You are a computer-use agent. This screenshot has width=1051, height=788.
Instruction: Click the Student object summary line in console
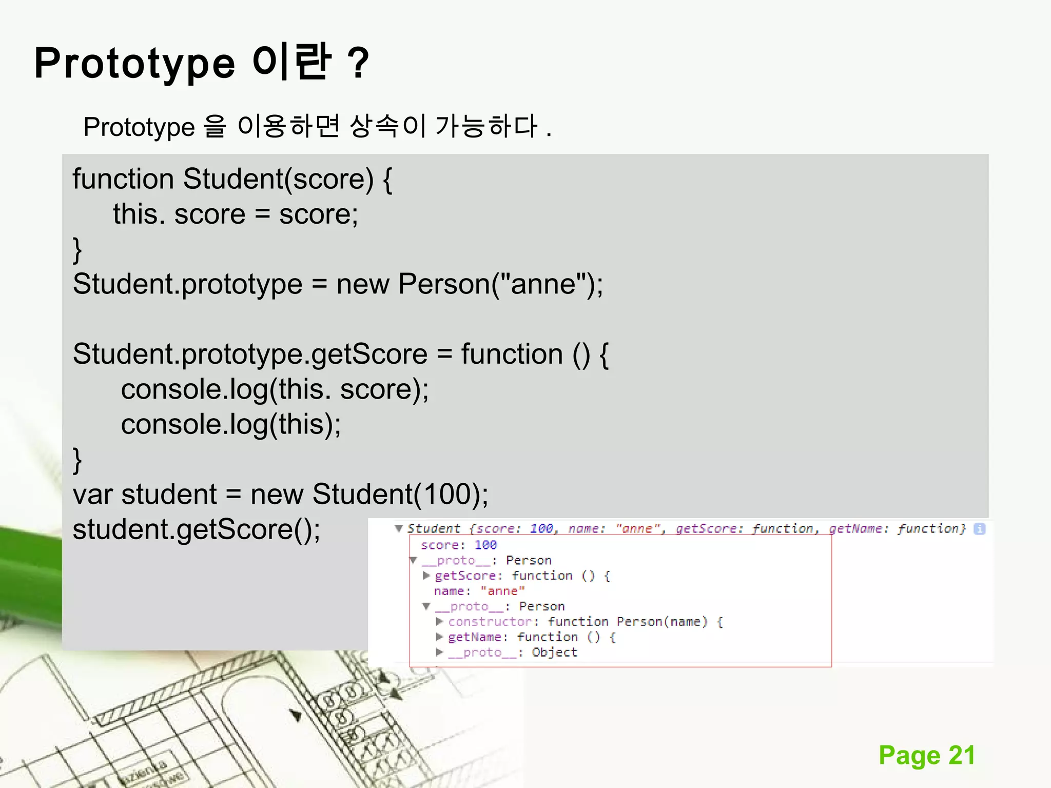(x=687, y=528)
